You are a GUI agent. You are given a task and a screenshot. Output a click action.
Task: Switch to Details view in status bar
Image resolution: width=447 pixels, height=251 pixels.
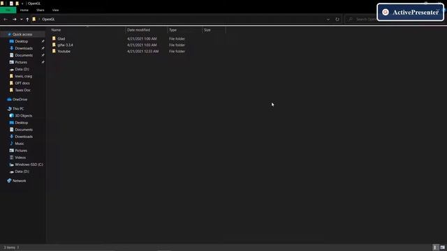tap(435, 248)
